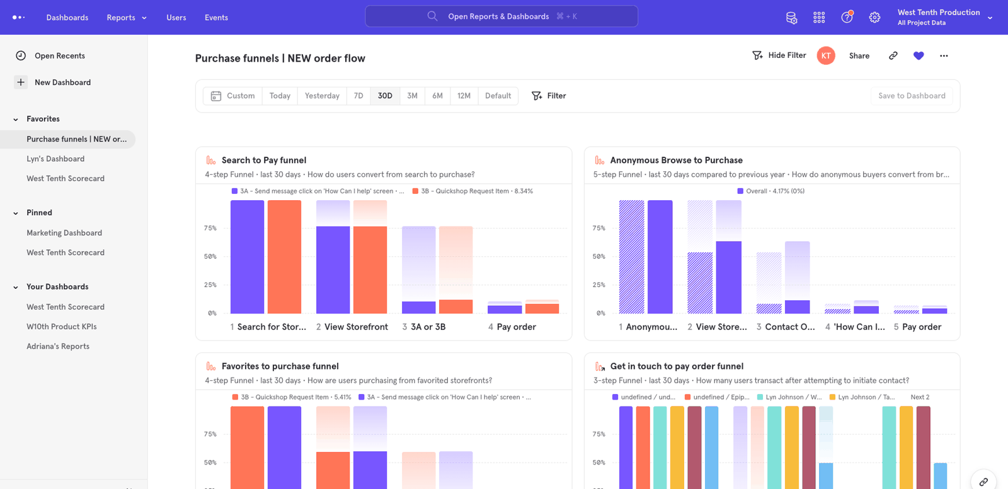
Task: Select the 6M date range
Action: (437, 96)
